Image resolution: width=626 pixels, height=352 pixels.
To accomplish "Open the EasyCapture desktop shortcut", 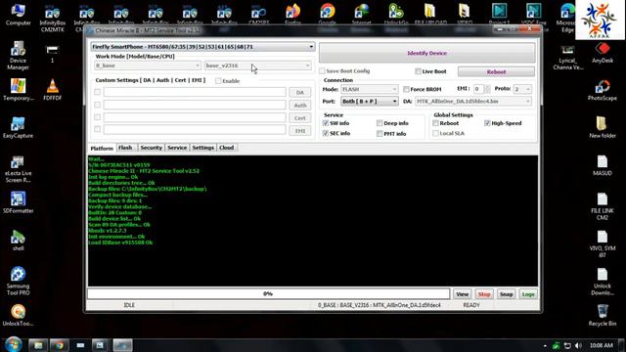I will (x=18, y=128).
